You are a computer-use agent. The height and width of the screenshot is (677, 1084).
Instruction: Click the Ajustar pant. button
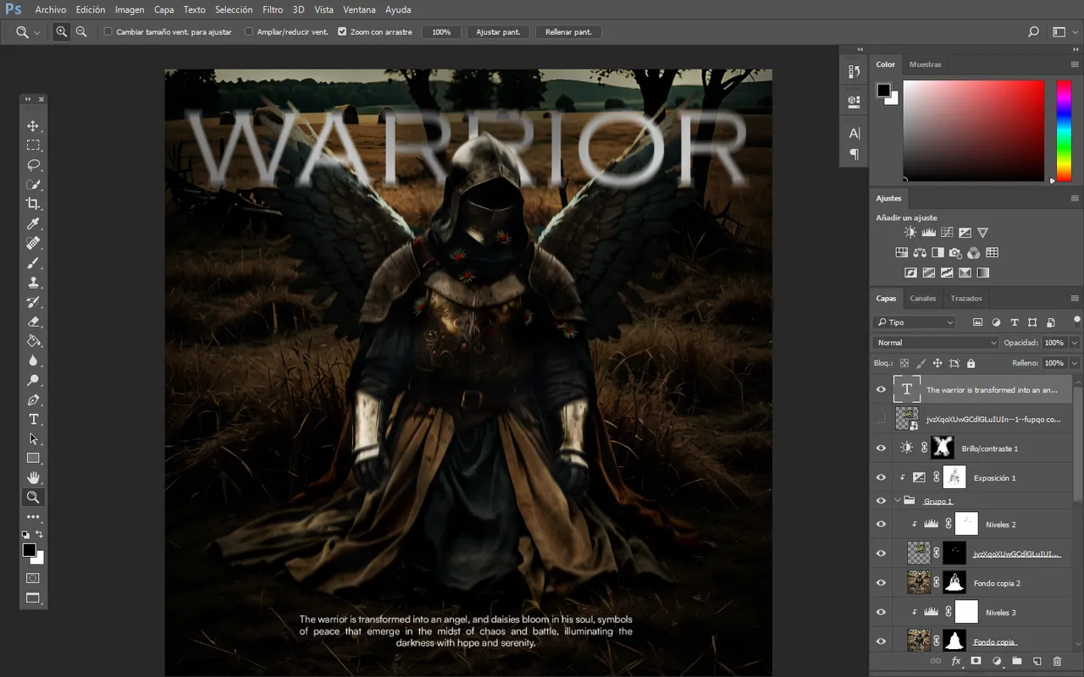(x=498, y=31)
